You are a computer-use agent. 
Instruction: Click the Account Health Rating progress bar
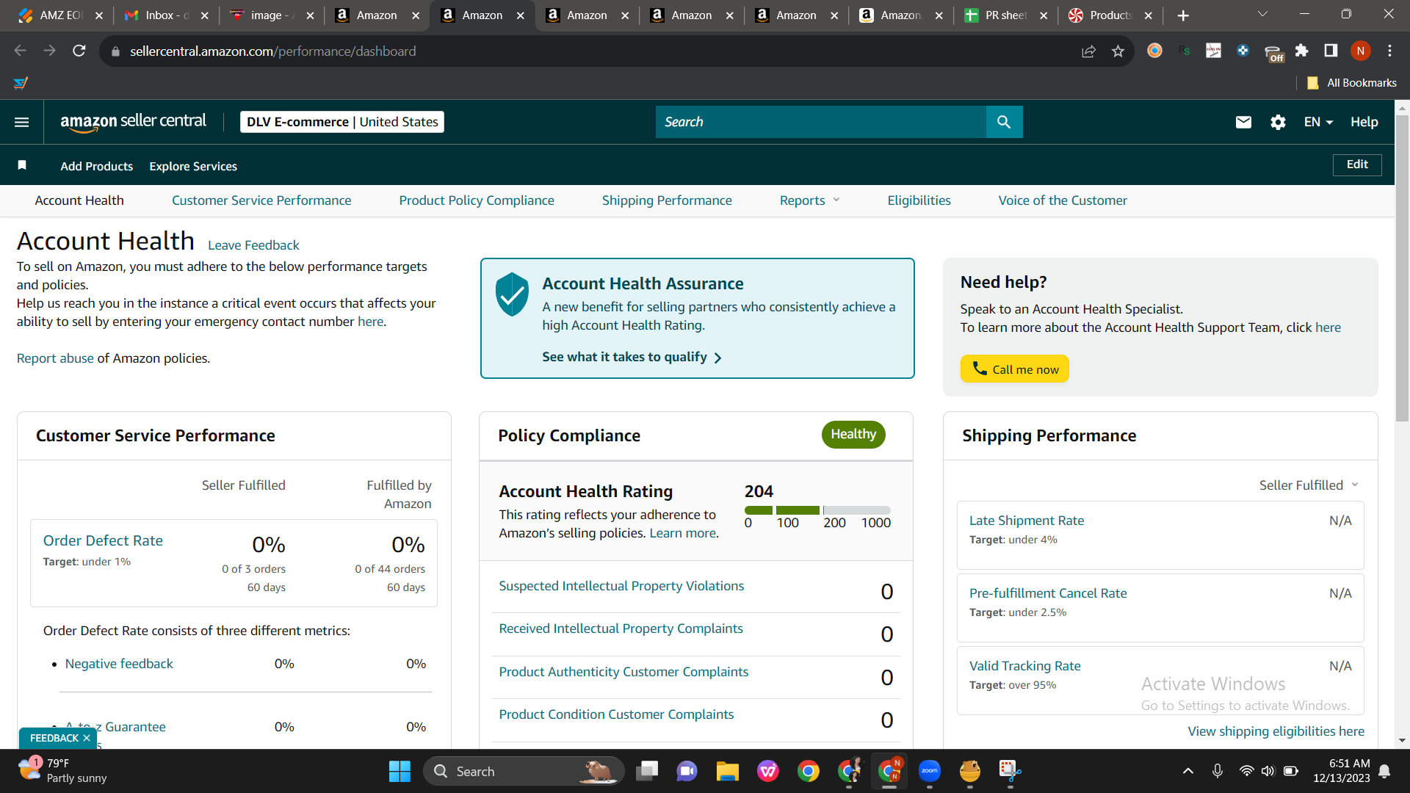pyautogui.click(x=817, y=510)
